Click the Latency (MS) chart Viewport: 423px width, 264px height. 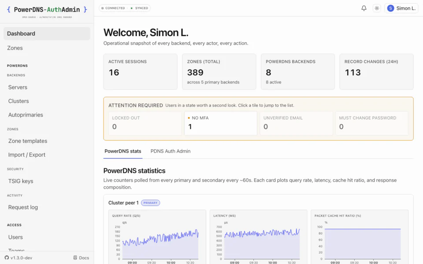click(x=259, y=238)
